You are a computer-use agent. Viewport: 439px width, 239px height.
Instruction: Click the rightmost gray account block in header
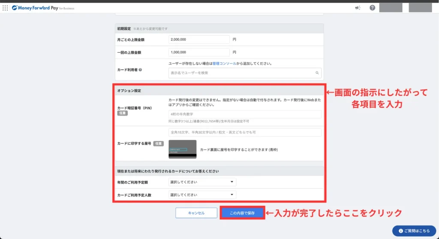coord(420,8)
